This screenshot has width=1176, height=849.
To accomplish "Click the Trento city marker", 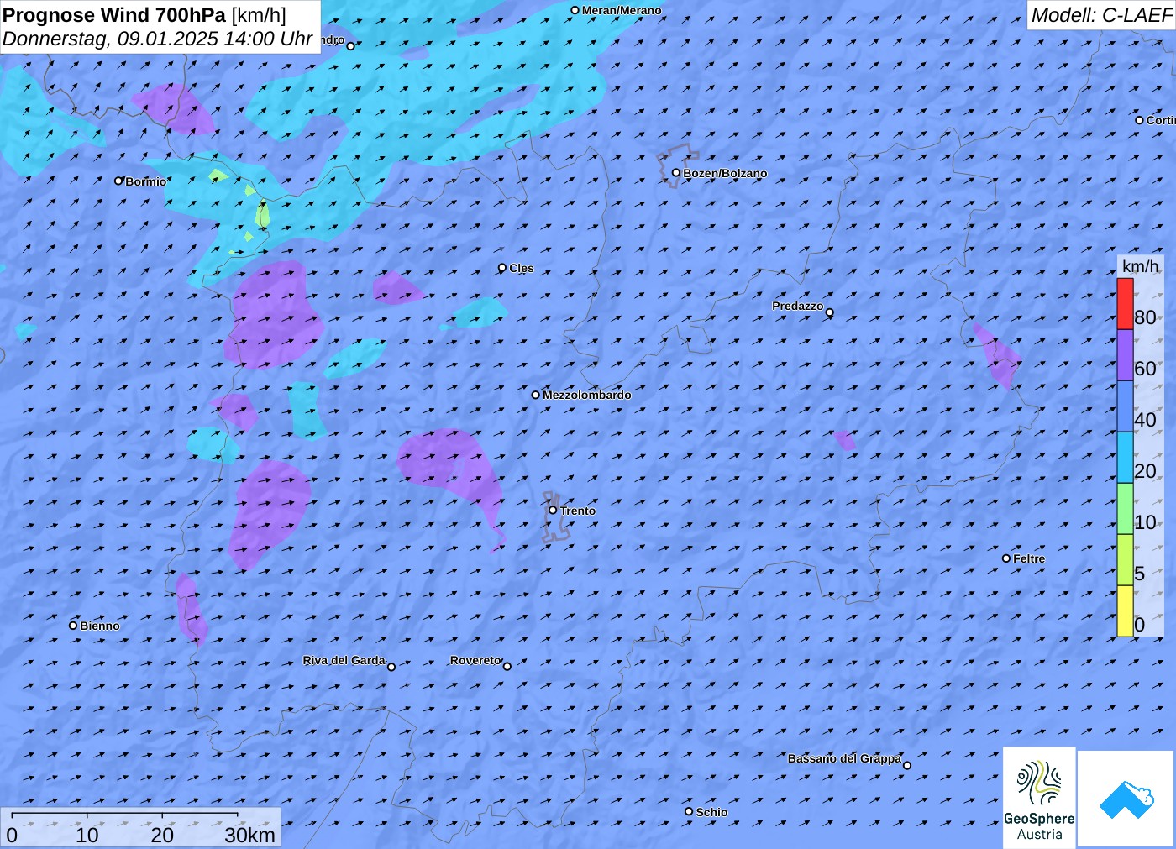I will click(x=553, y=510).
